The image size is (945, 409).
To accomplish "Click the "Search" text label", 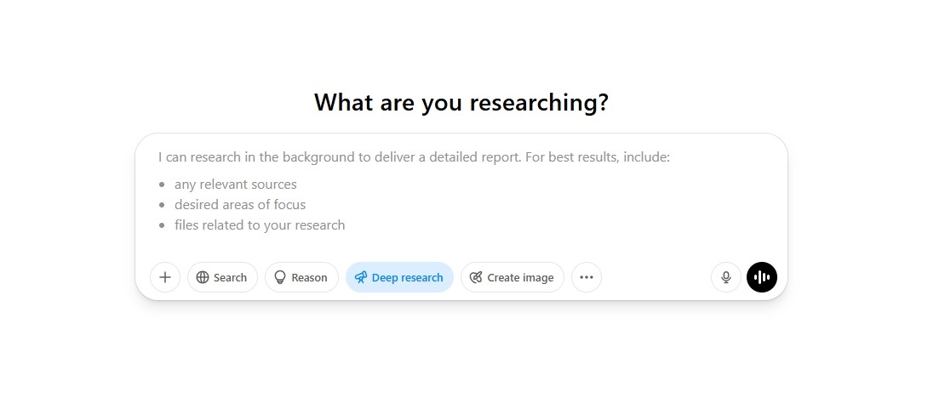I will click(x=230, y=278).
